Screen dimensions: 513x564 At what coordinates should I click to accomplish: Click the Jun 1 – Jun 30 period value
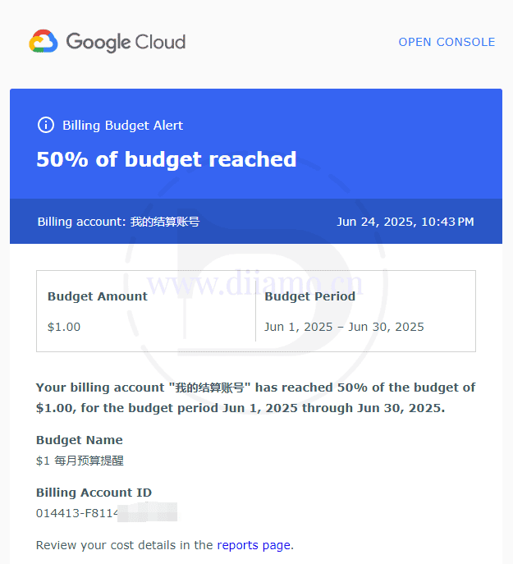pos(344,327)
